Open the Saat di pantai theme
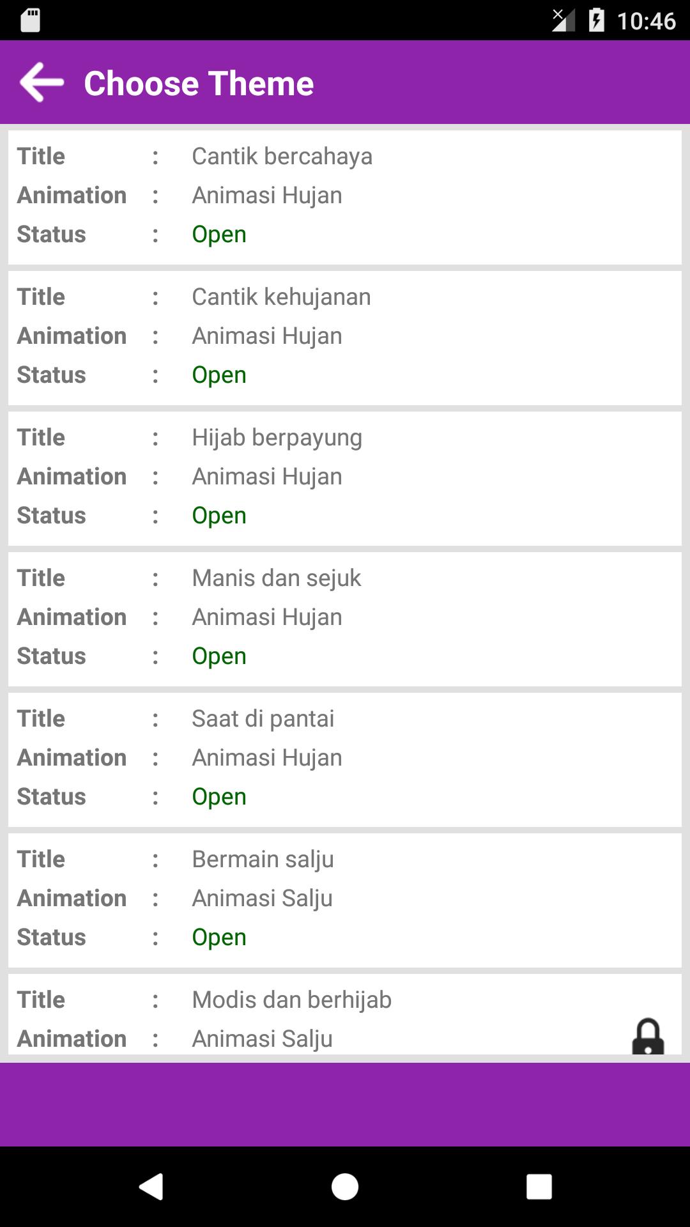The image size is (690, 1227). (345, 760)
